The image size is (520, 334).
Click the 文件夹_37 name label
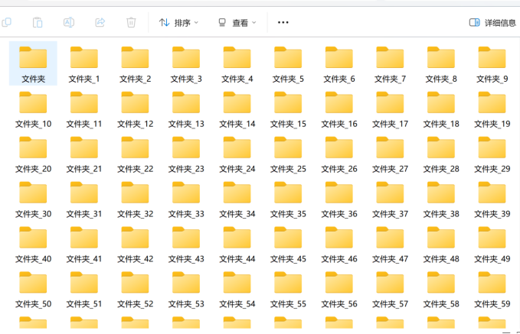390,214
